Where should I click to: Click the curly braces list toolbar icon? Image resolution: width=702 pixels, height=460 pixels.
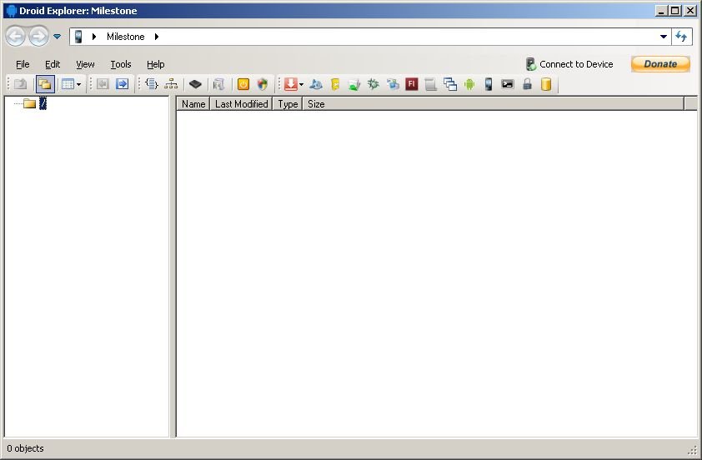[x=152, y=84]
